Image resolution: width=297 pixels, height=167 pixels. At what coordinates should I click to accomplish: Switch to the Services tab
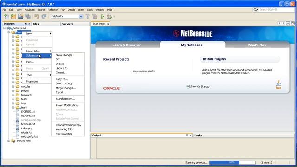point(68,24)
